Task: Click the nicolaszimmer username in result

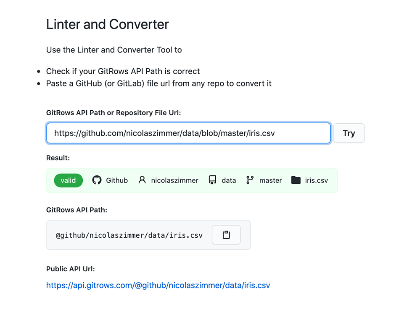Action: 175,180
